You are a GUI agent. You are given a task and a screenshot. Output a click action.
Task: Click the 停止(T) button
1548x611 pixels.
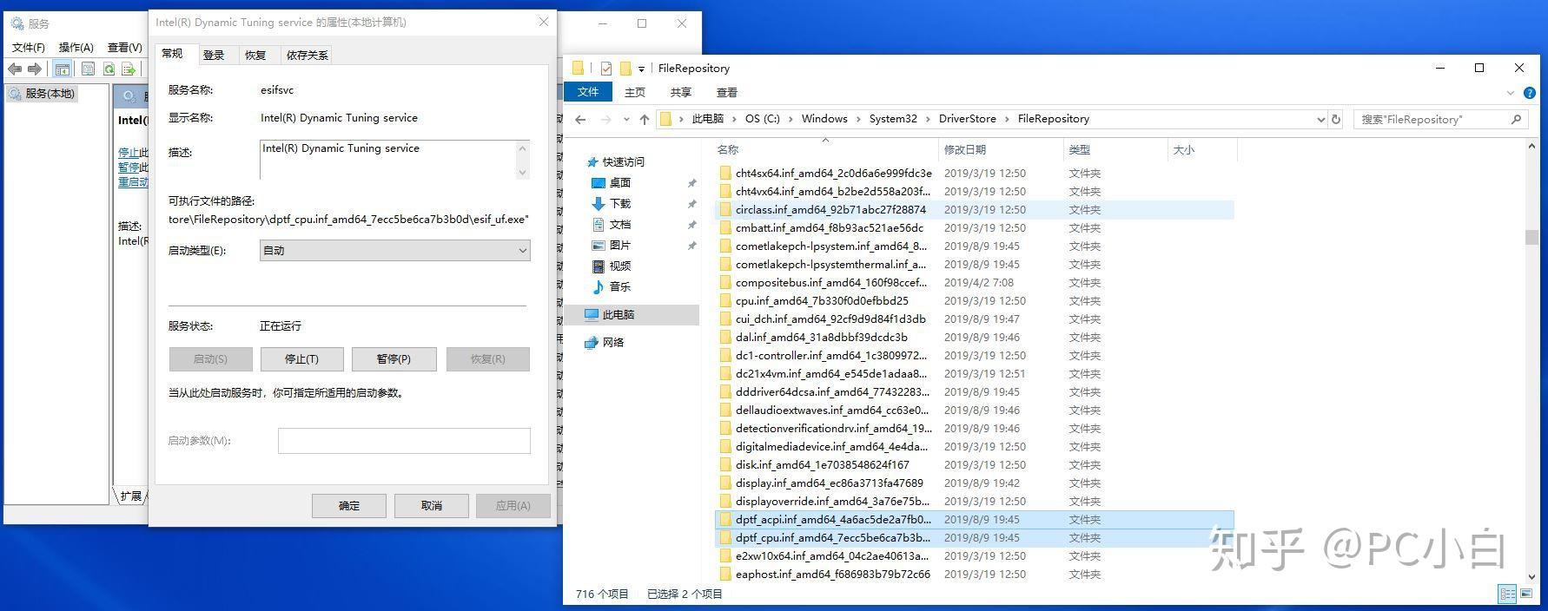(301, 358)
